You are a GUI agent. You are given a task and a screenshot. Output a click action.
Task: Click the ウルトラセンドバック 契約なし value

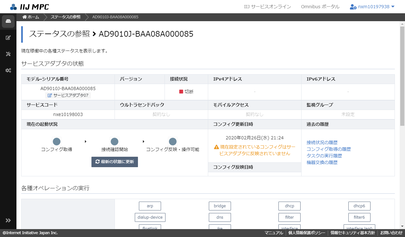pos(161,114)
